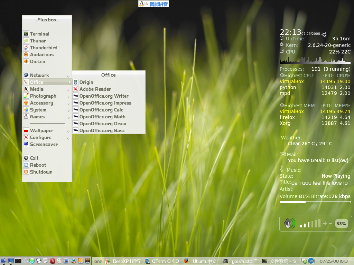Open Thunar from the Fluxbox menu

(47, 41)
